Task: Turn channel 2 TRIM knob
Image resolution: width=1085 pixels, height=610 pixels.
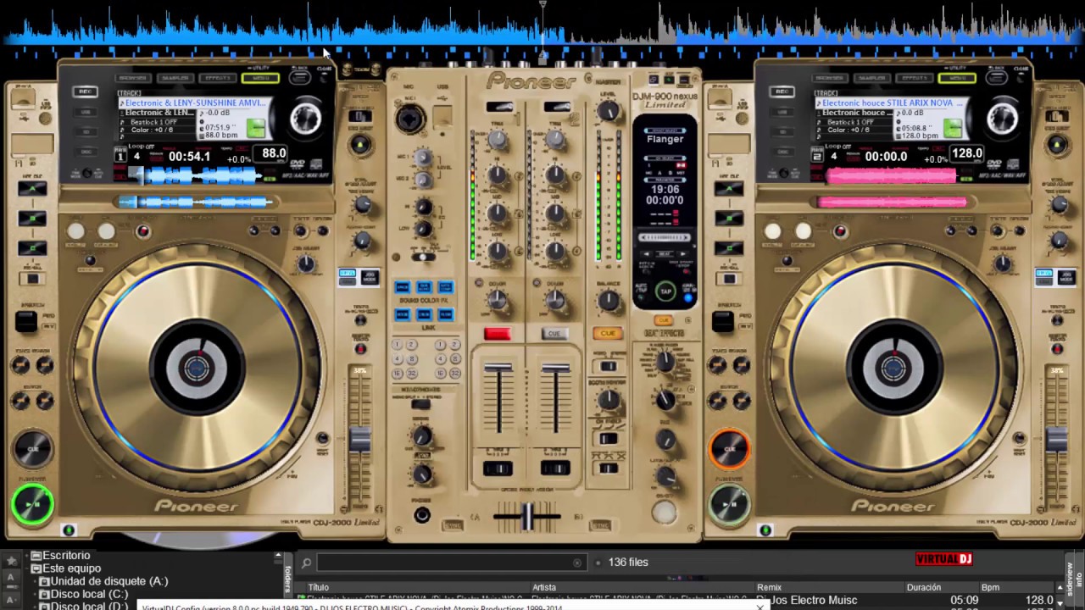Action: coord(555,140)
